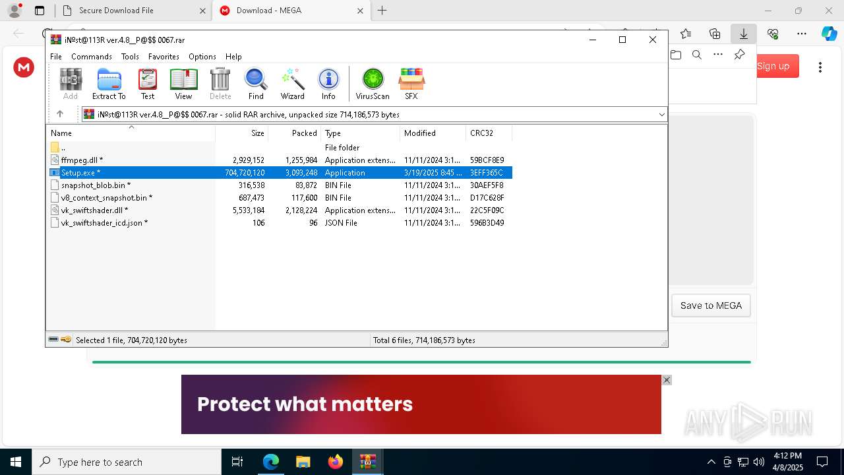Click the JSON File type cell
The height and width of the screenshot is (475, 844).
tap(341, 223)
